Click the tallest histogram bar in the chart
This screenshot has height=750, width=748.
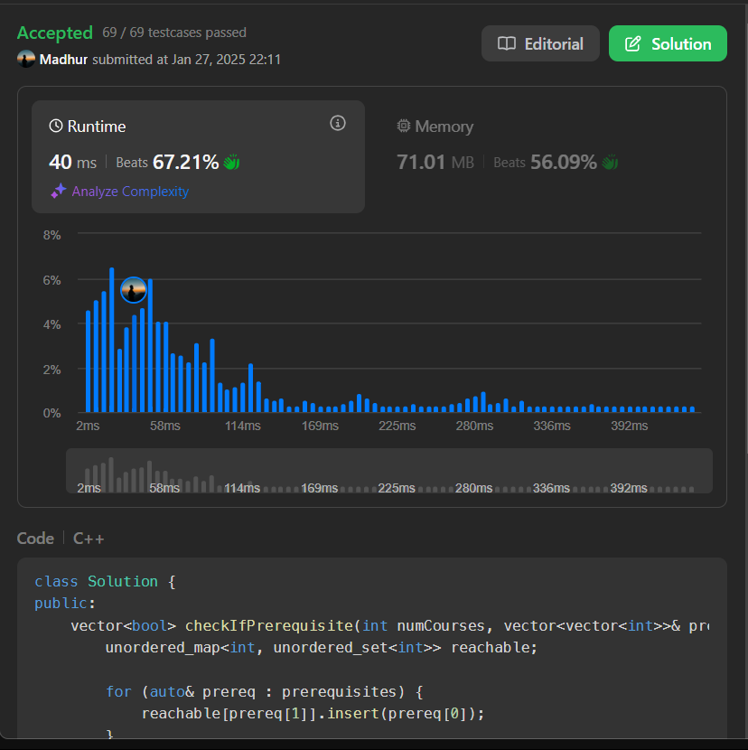click(111, 340)
